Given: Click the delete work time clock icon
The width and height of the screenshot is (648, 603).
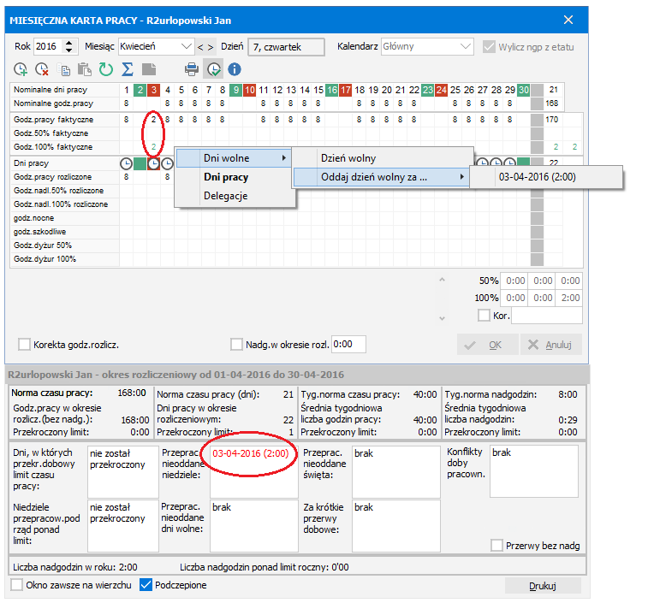Looking at the screenshot, I should (x=42, y=69).
